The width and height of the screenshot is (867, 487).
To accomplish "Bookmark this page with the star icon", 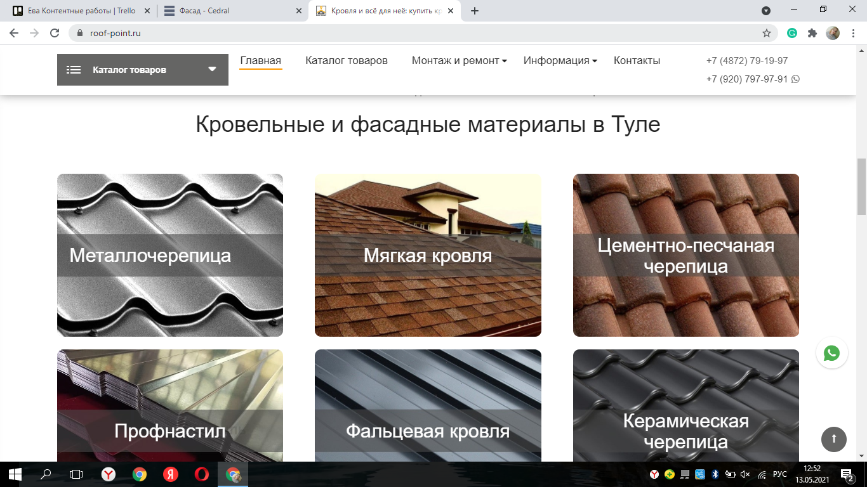I will 767,33.
